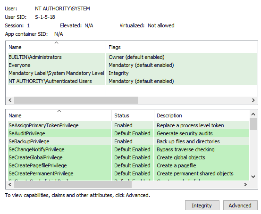Open the Advanced token details

tap(240, 206)
